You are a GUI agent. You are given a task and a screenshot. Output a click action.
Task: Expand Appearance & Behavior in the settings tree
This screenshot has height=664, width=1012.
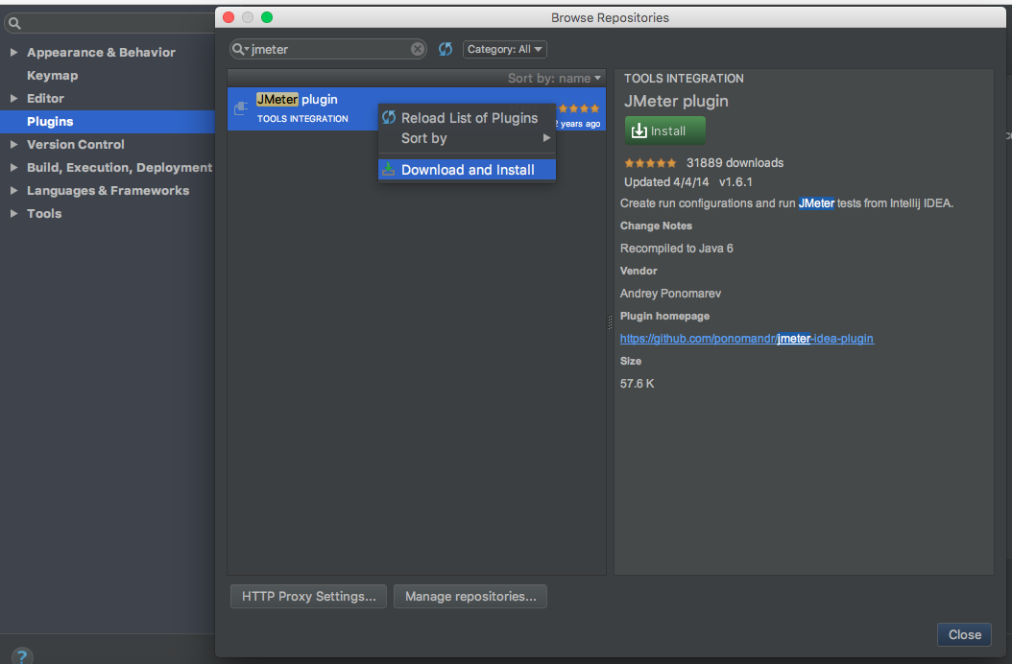pyautogui.click(x=14, y=52)
